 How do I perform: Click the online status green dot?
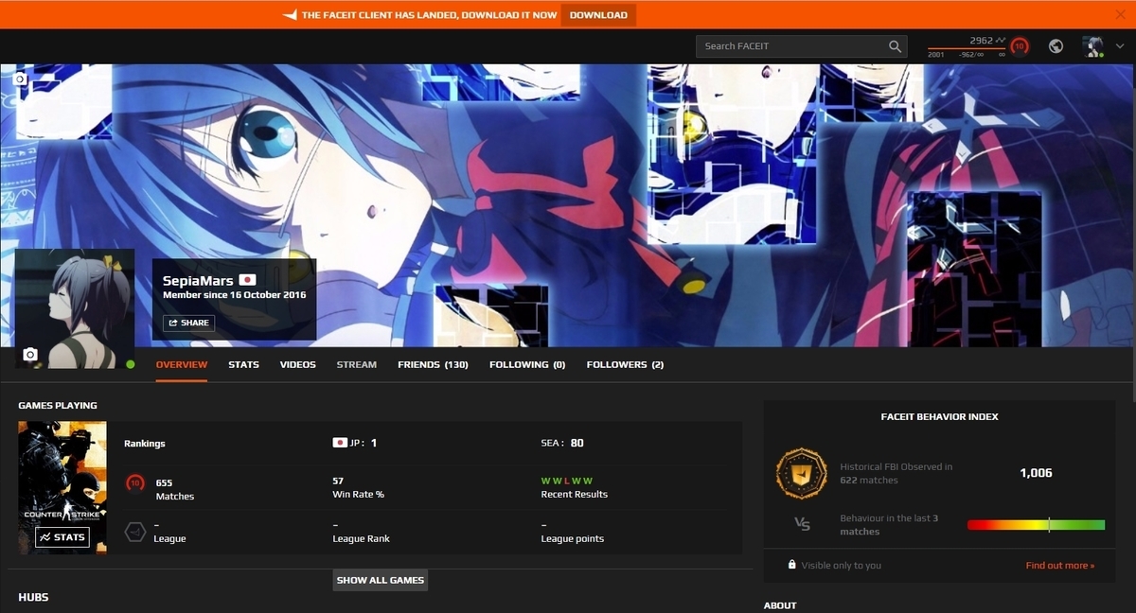pos(131,364)
